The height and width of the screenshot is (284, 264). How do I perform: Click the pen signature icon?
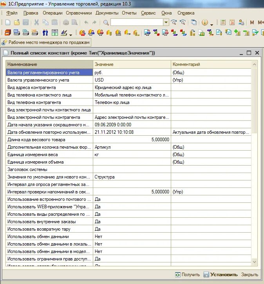64,33
